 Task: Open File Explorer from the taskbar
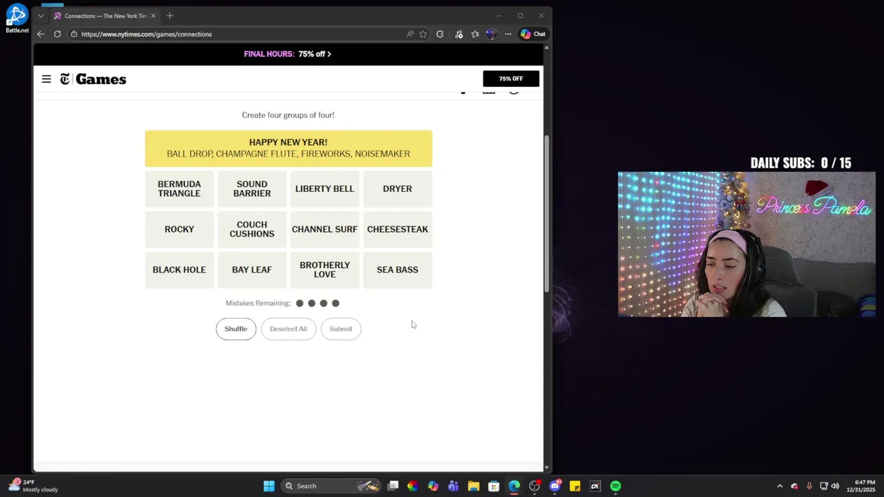(x=473, y=486)
